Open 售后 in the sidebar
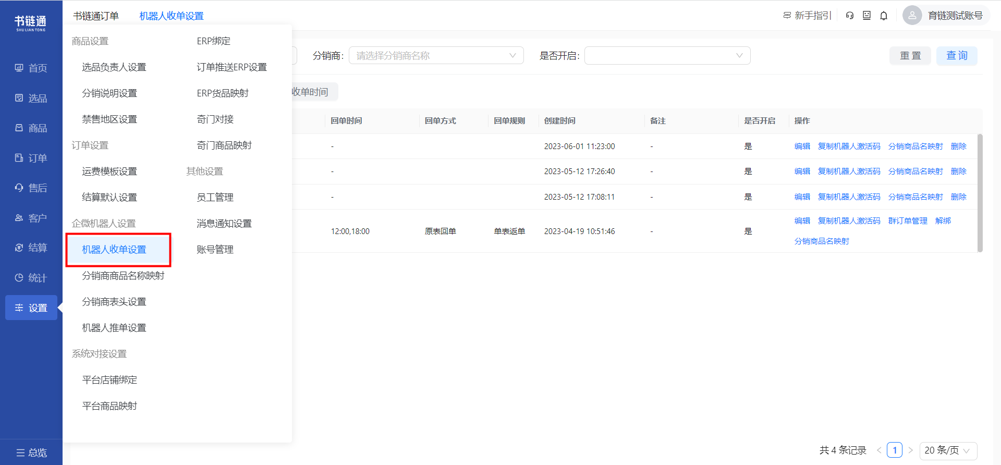The width and height of the screenshot is (1001, 465). point(31,188)
